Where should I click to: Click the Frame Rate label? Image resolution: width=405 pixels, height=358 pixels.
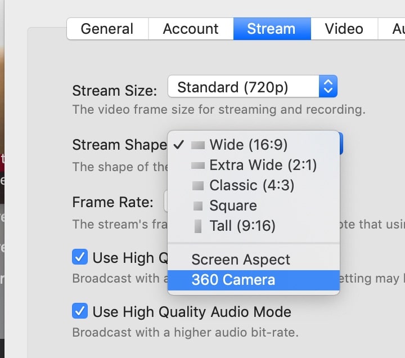click(x=113, y=202)
